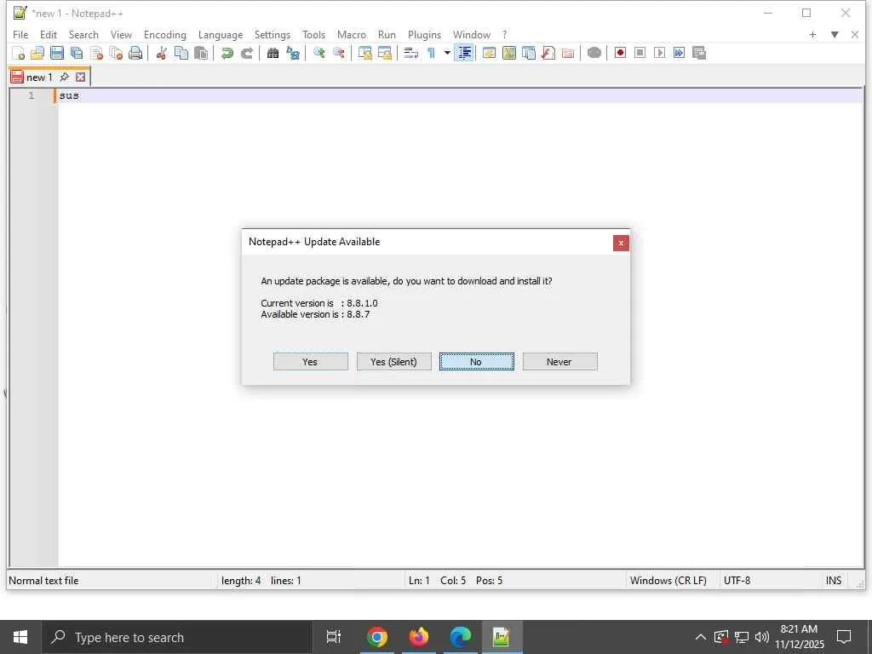This screenshot has height=654, width=872.
Task: Click the Monitoring (tail -f) toolbar icon
Action: point(594,54)
